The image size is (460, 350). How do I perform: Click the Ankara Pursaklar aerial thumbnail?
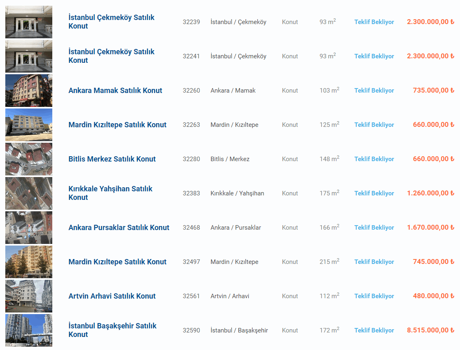coord(29,228)
